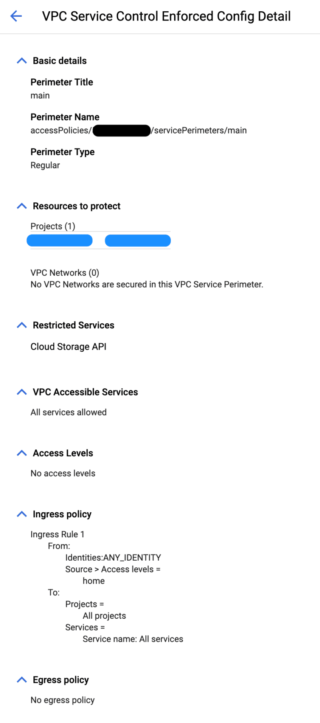Image resolution: width=320 pixels, height=723 pixels.
Task: Click the home access level reference
Action: (93, 580)
